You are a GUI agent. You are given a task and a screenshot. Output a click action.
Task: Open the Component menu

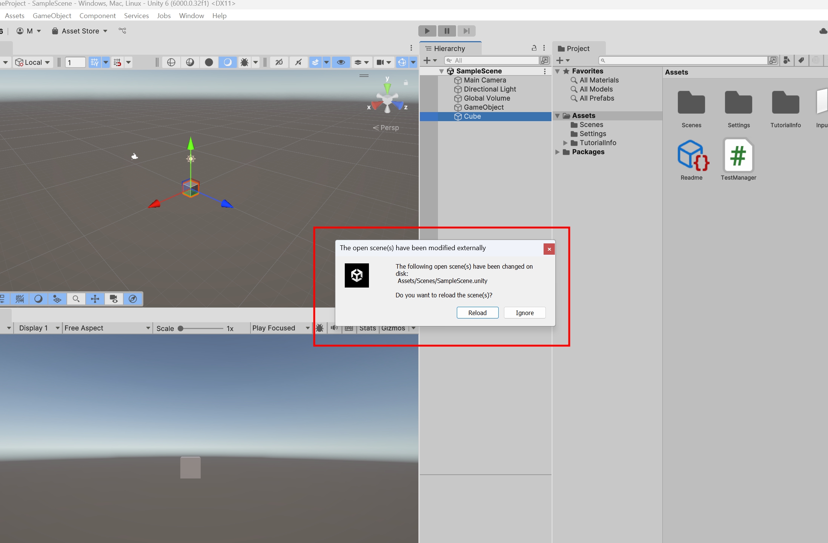point(98,15)
